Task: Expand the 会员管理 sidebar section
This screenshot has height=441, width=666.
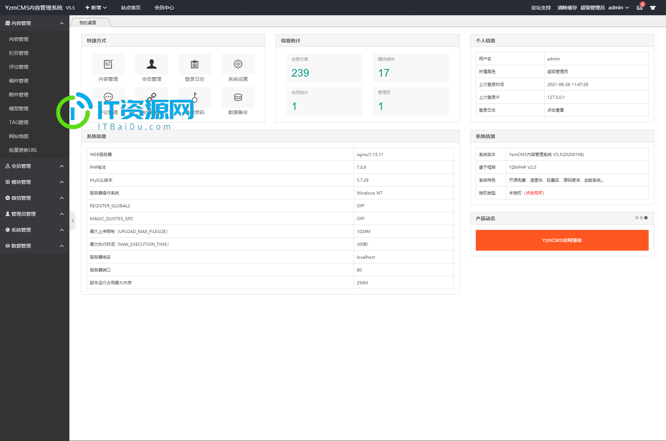Action: [x=35, y=166]
